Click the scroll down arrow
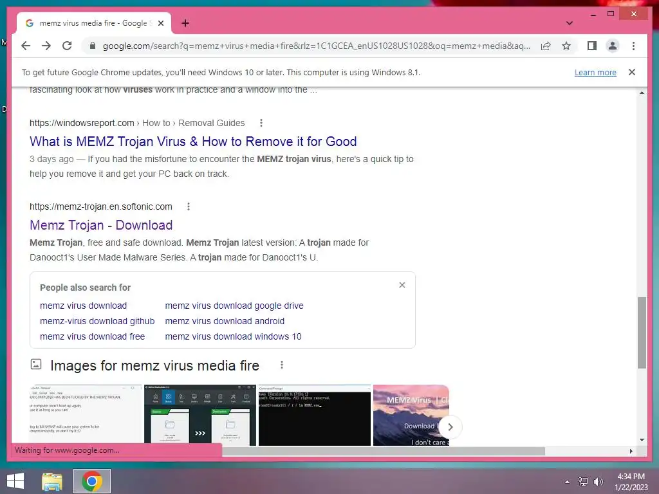659x494 pixels. click(642, 440)
